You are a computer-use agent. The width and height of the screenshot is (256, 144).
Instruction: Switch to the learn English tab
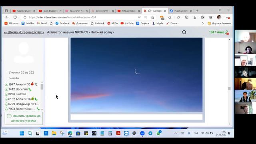pyautogui.click(x=50, y=11)
